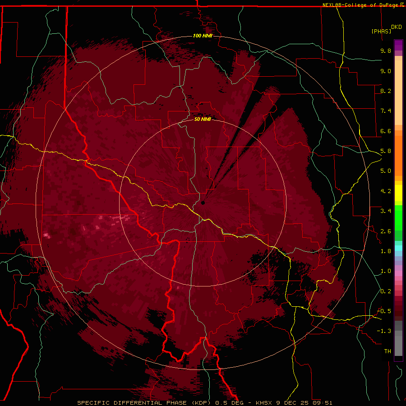
Task: Click the 2.6 scale value
Action: pos(386,231)
